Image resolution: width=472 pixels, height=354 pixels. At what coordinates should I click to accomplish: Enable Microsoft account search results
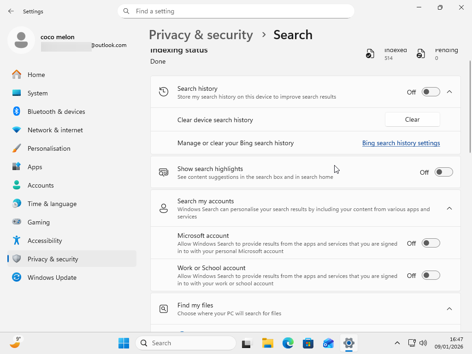[x=431, y=243]
